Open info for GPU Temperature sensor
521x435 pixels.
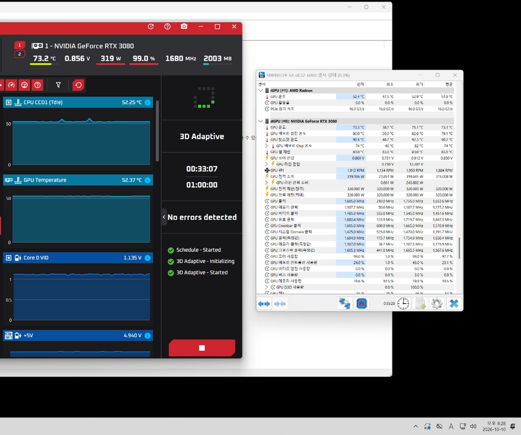148,180
